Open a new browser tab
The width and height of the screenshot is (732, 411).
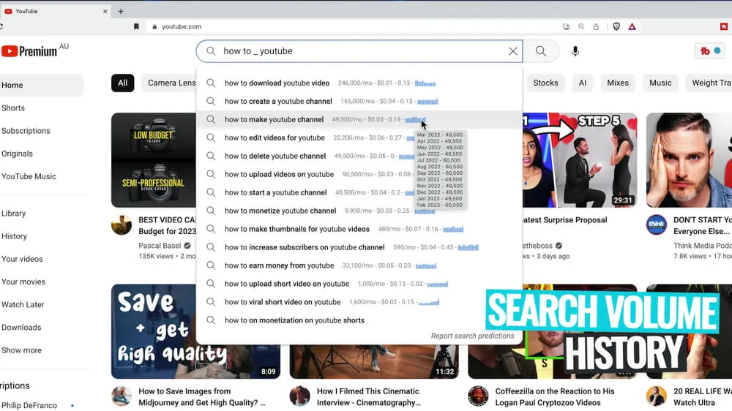[121, 11]
